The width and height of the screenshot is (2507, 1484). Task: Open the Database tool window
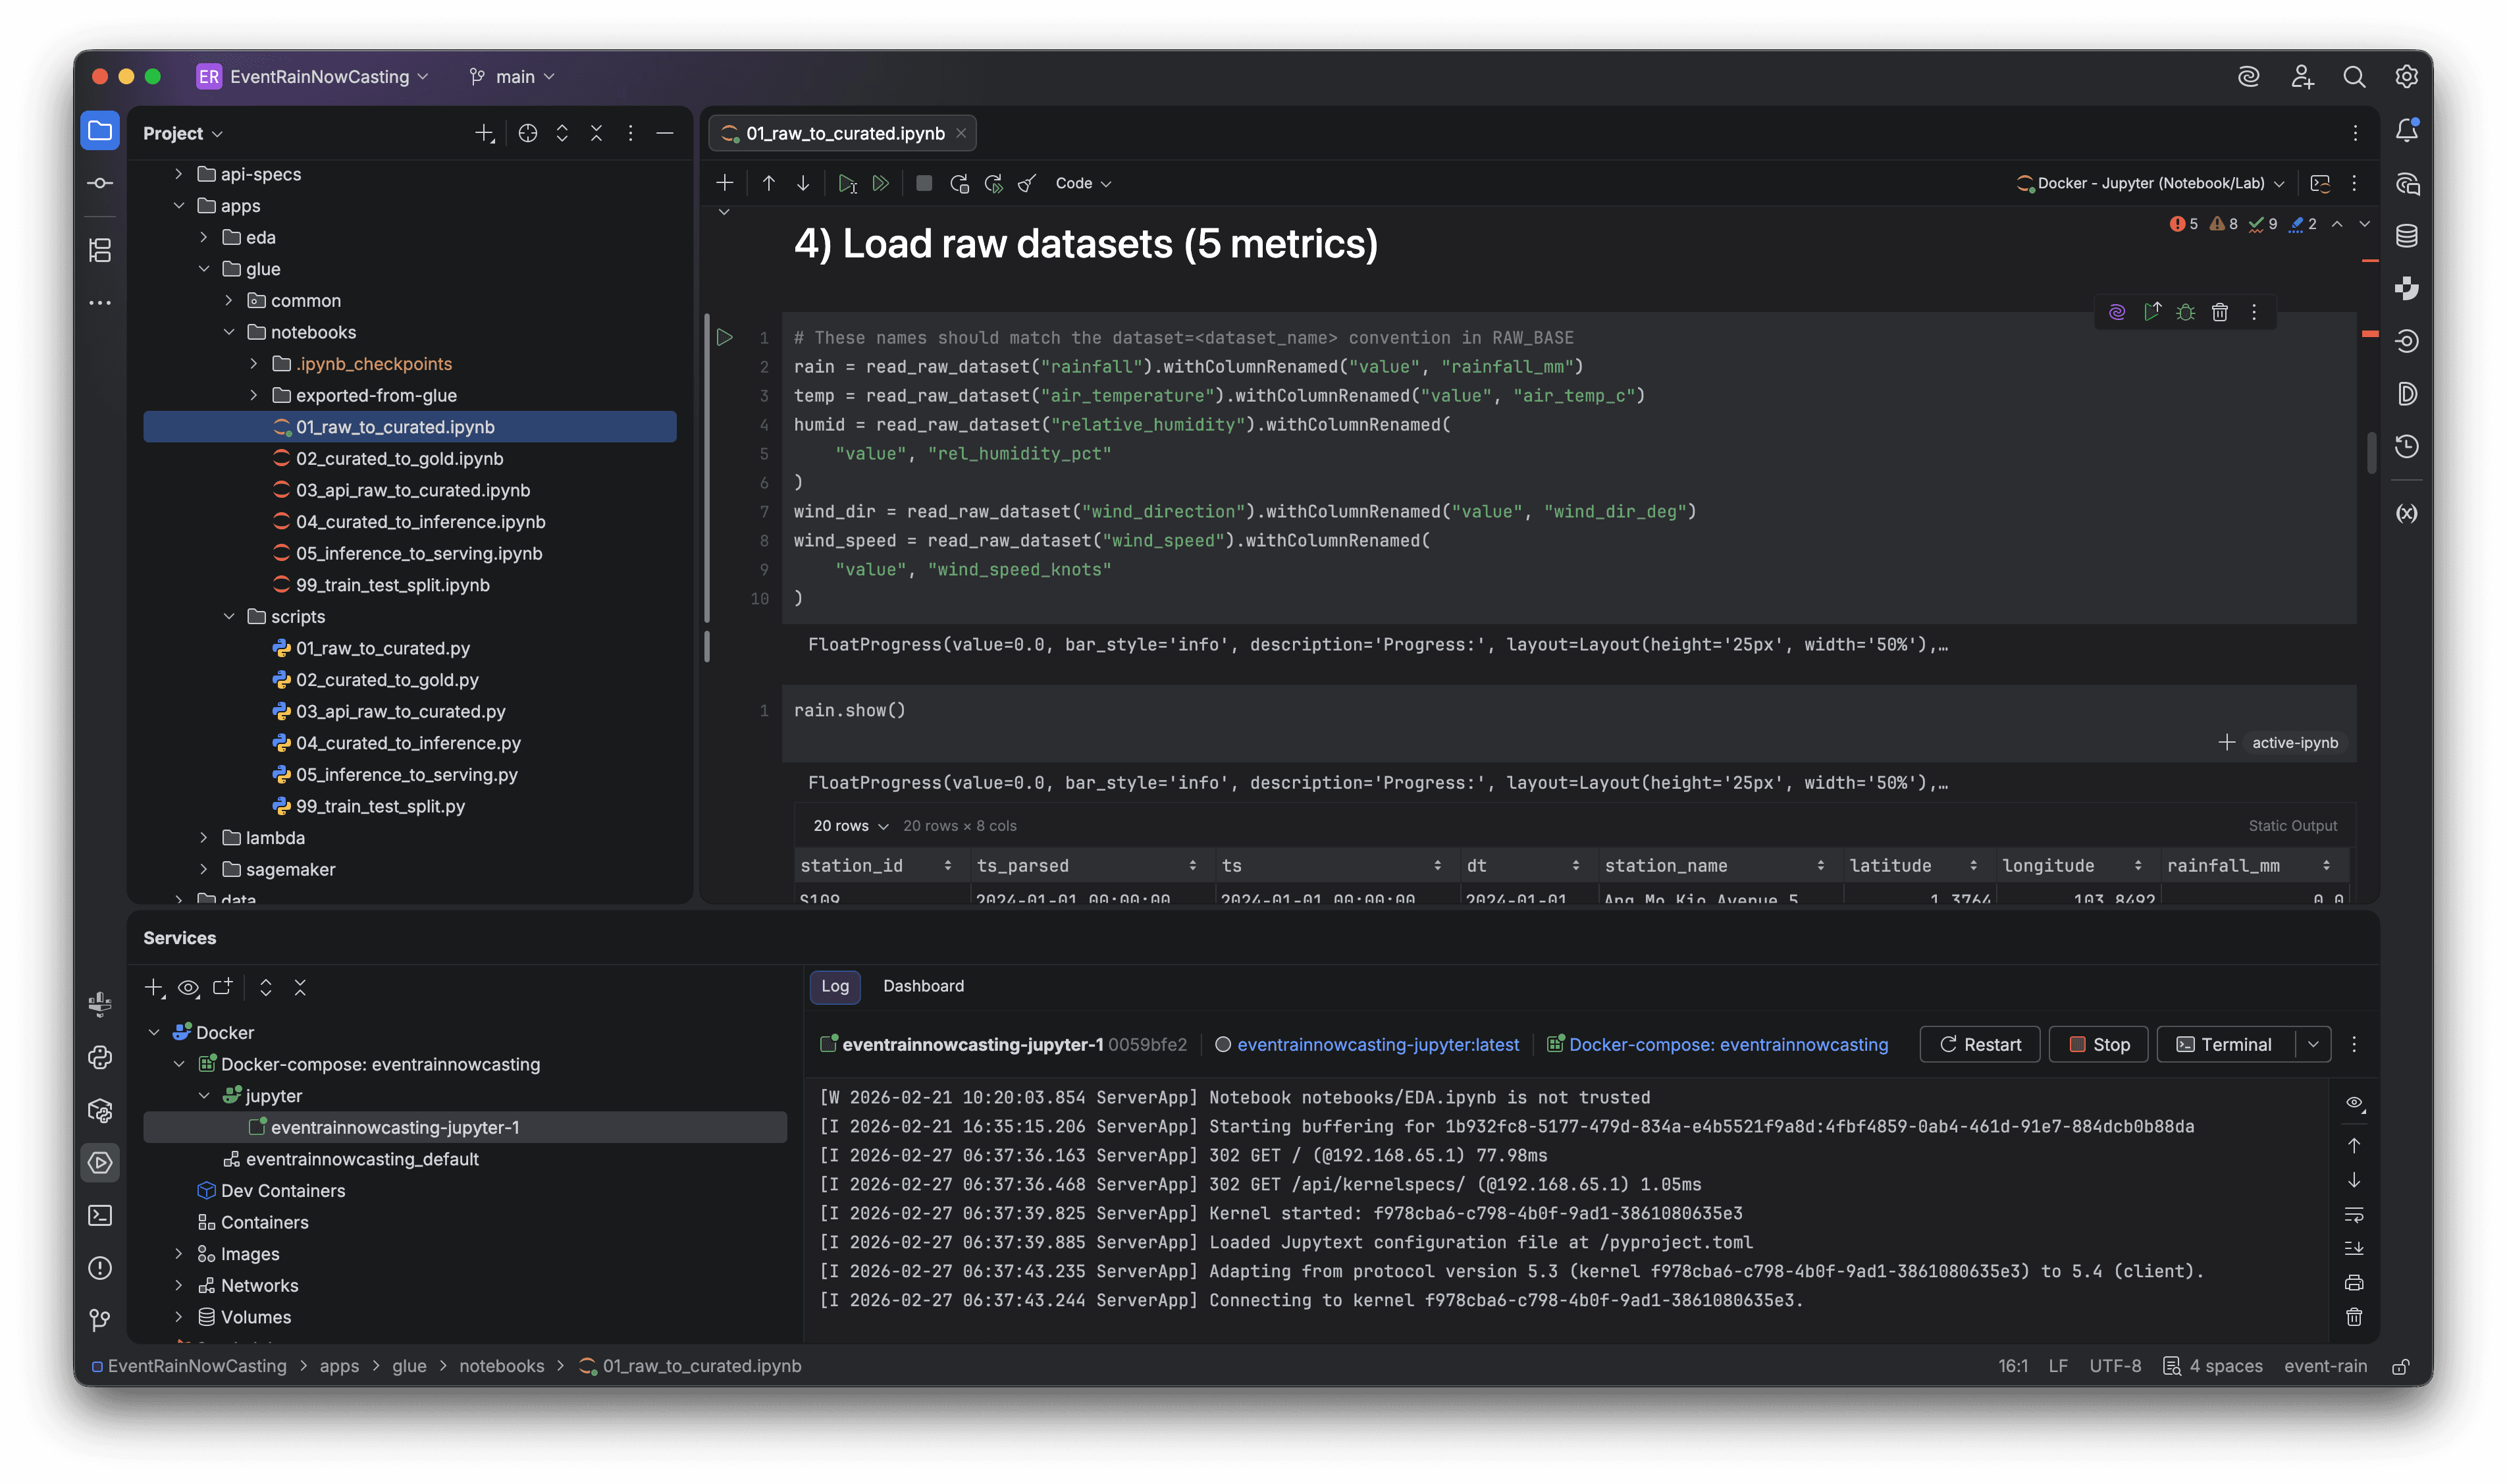[x=2408, y=236]
